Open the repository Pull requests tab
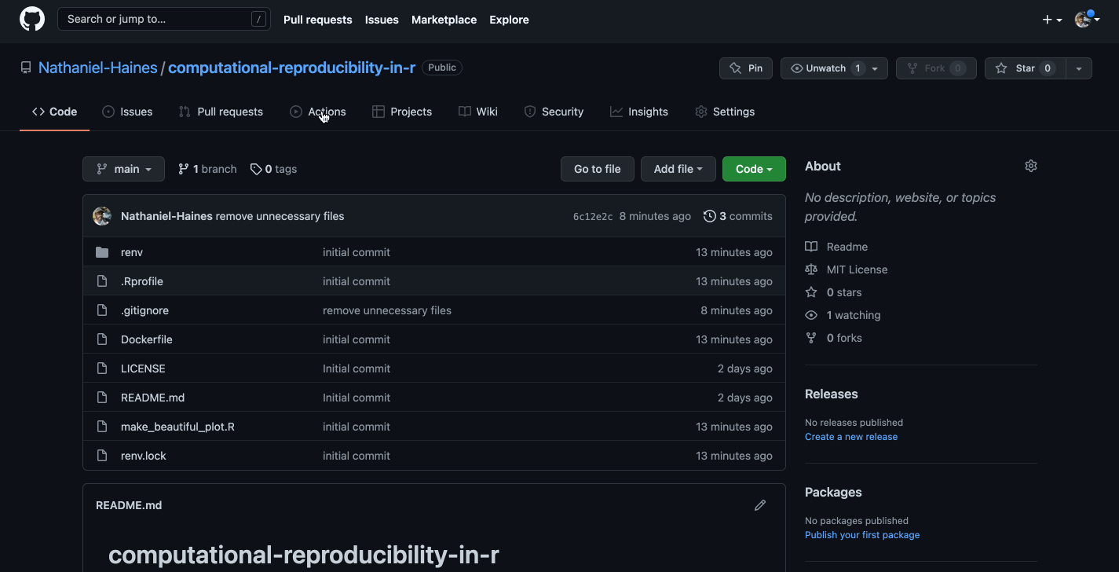This screenshot has width=1119, height=572. pos(221,112)
